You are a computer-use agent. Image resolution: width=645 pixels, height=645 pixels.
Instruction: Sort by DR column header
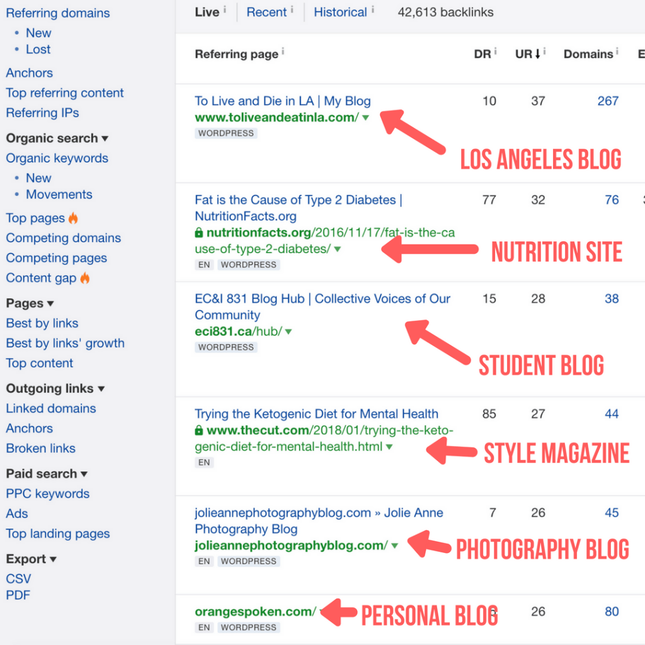[482, 54]
